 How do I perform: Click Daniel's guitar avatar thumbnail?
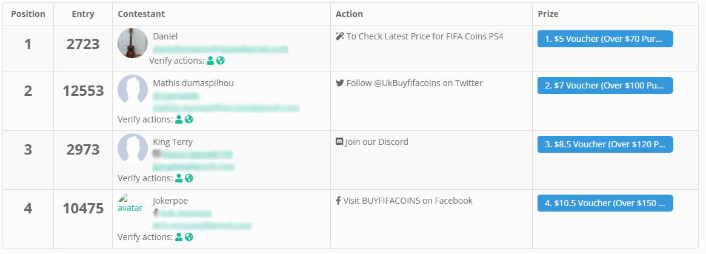click(x=133, y=43)
